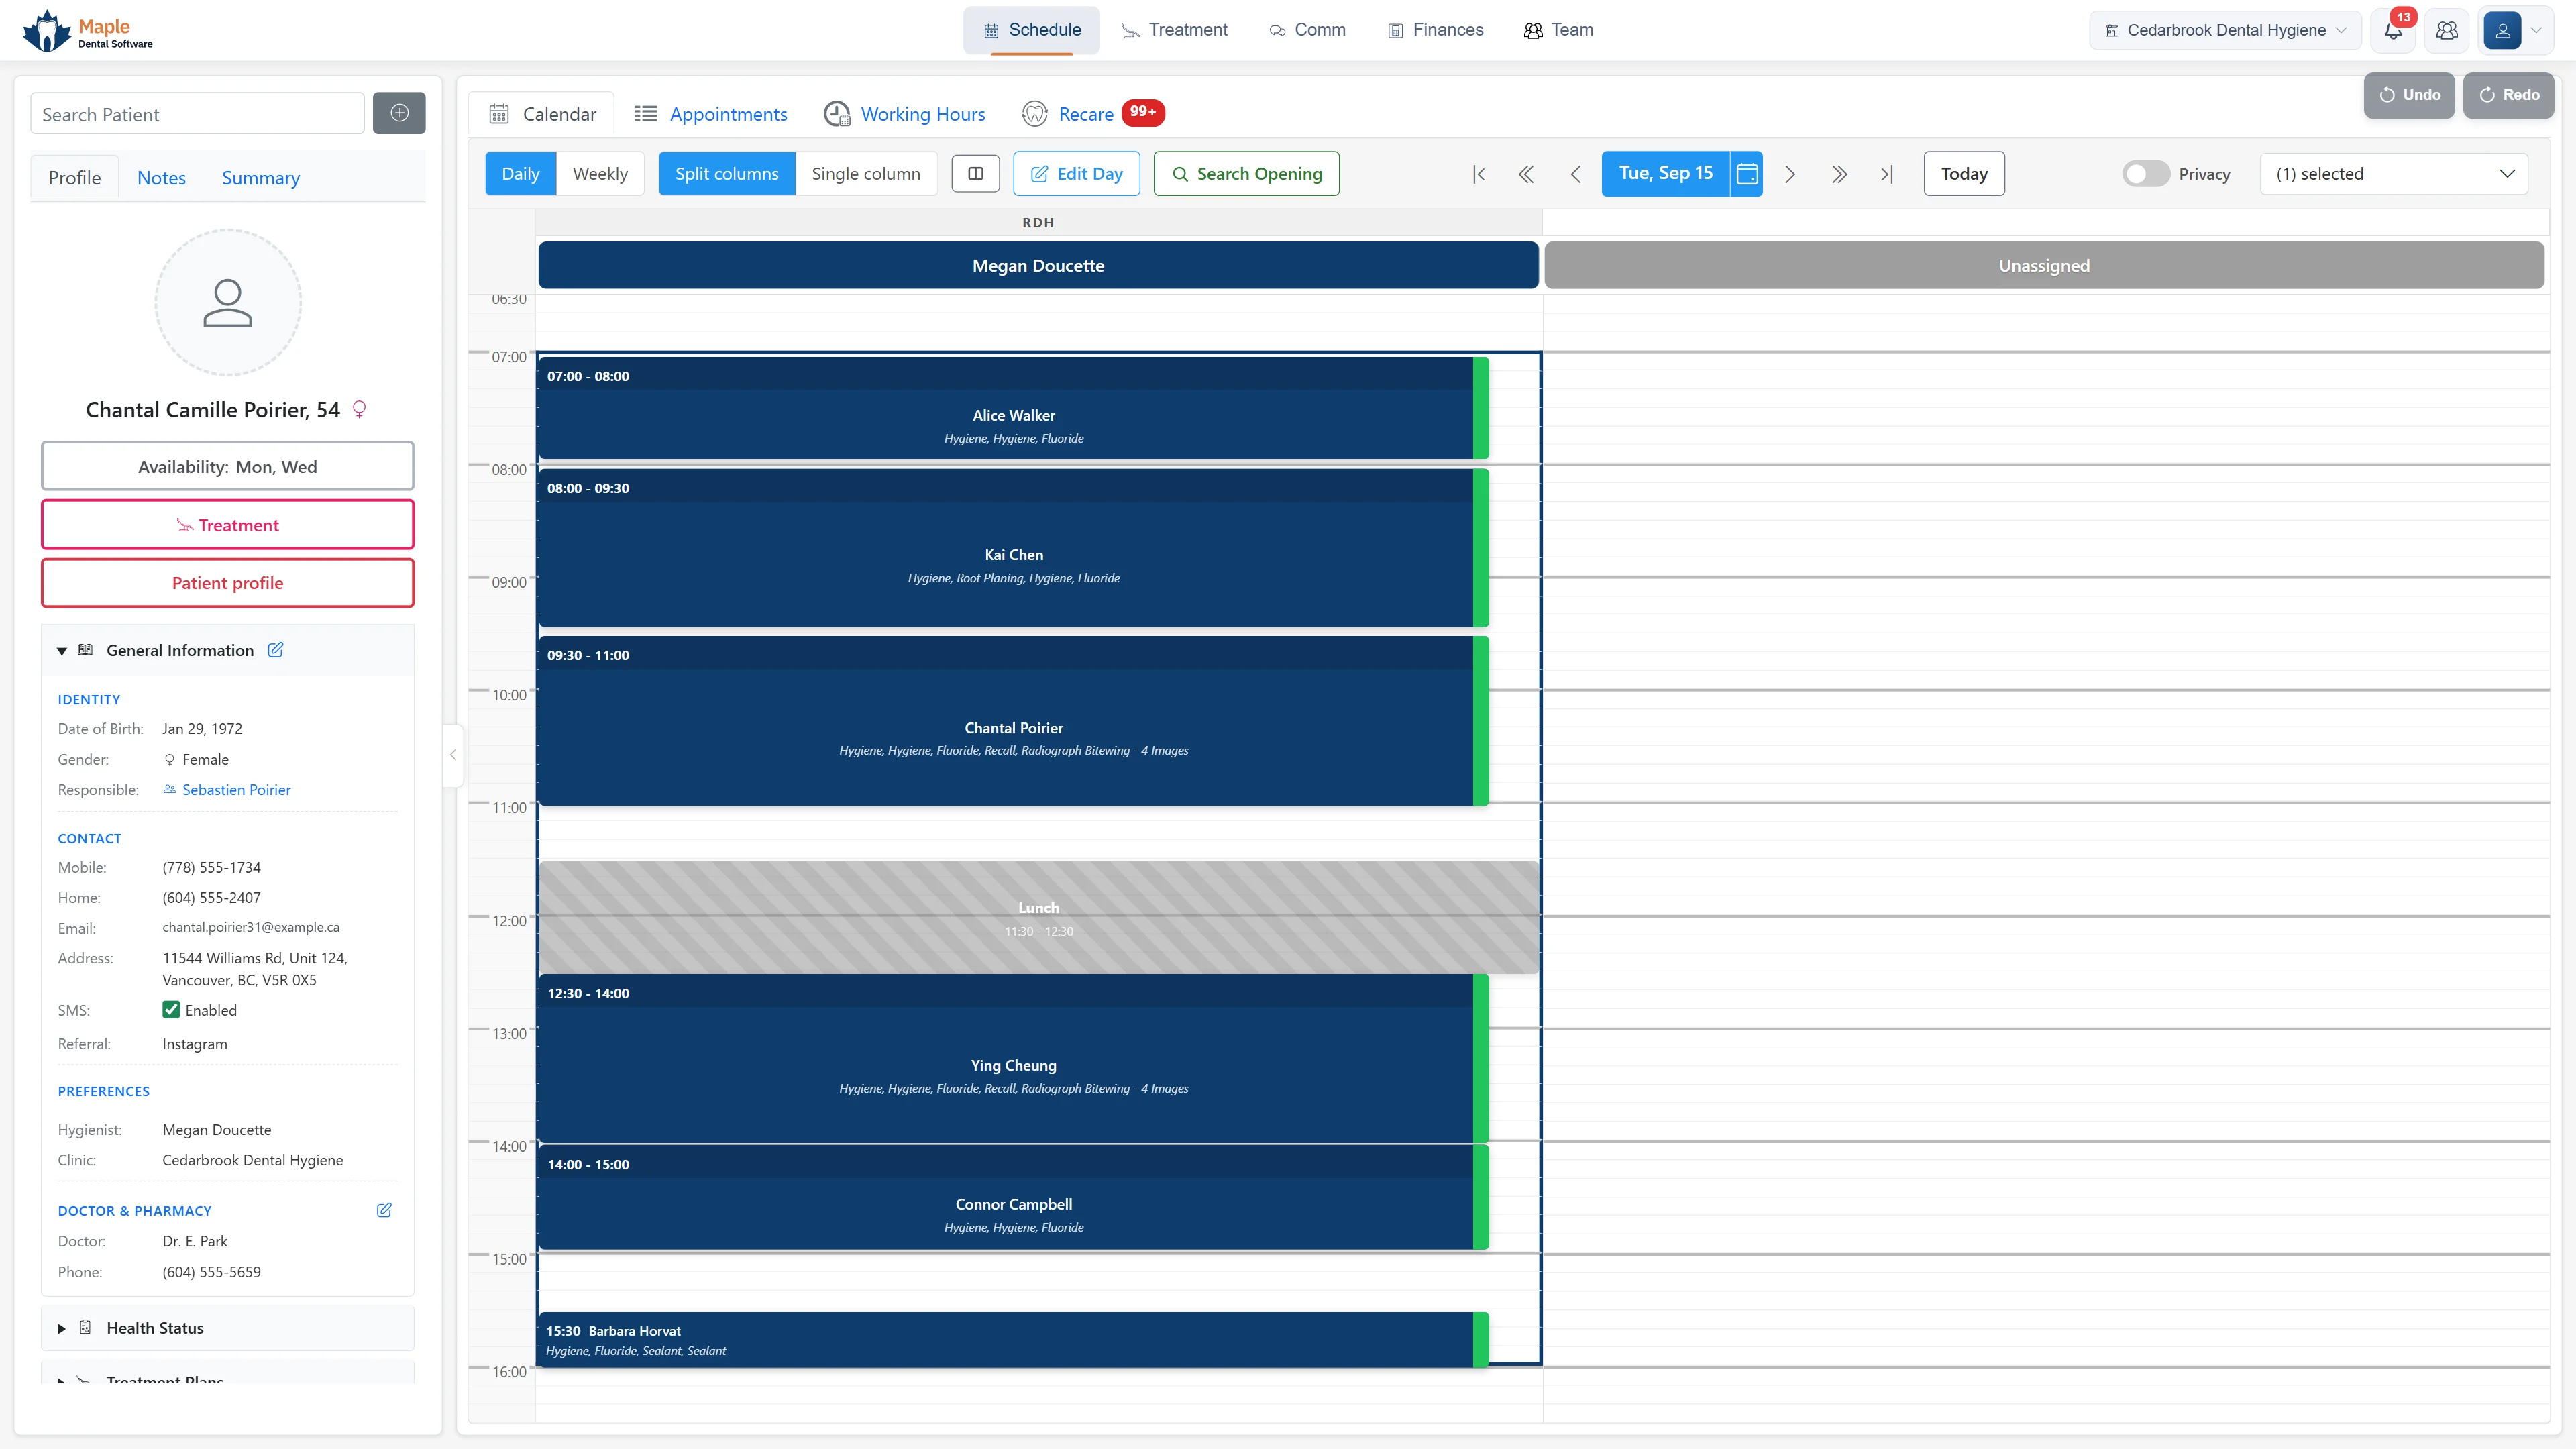This screenshot has height=1449, width=2576.
Task: Click the side-panel layout icon button
Action: pos(976,174)
